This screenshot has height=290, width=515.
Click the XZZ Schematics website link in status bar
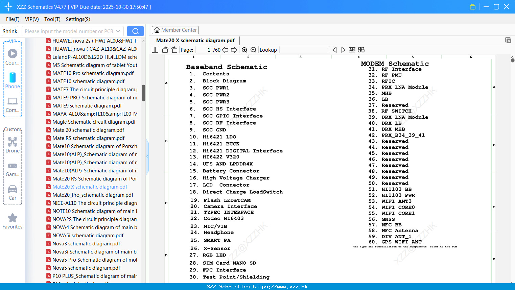(257, 287)
